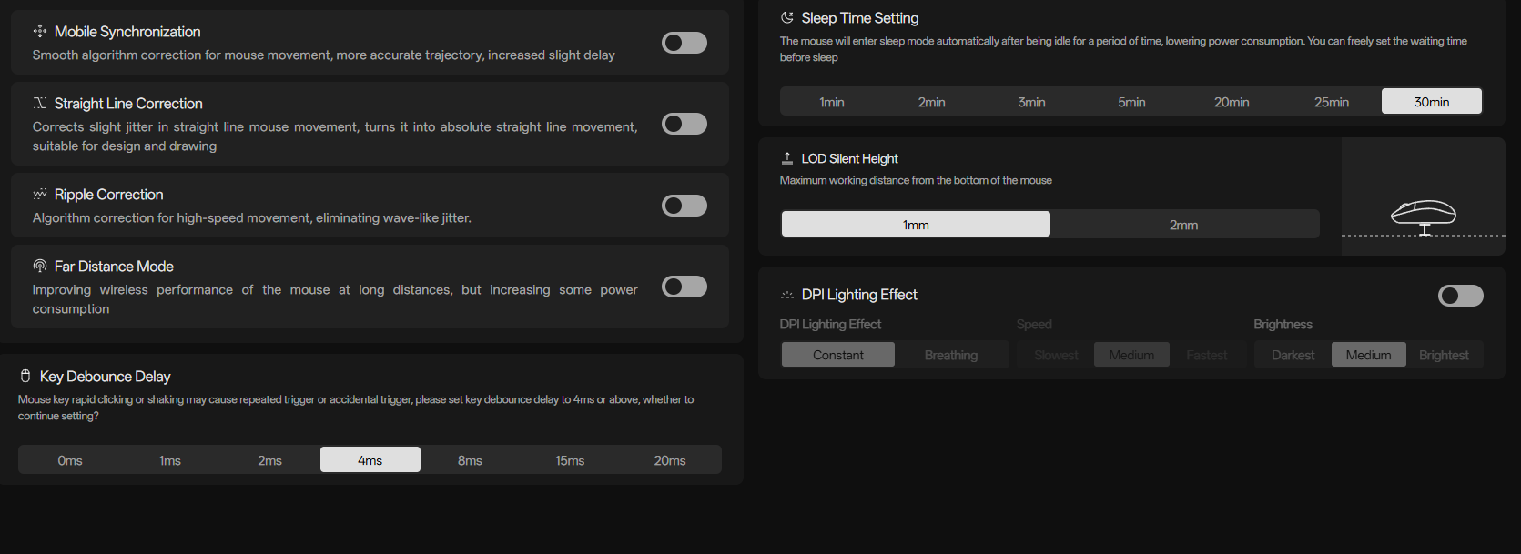
Task: Select 2mm LOD silent height
Action: point(1183,225)
